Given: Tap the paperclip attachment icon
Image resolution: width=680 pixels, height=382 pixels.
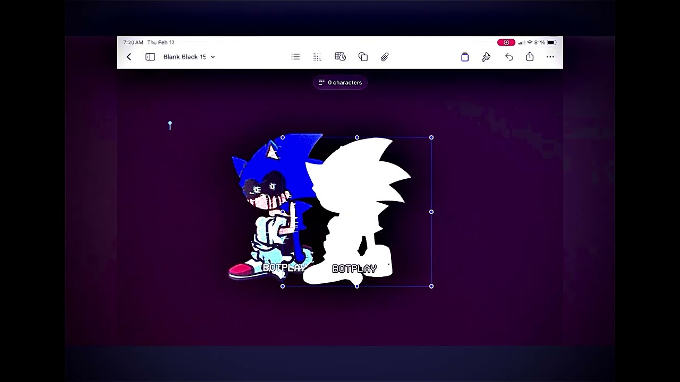Looking at the screenshot, I should pyautogui.click(x=385, y=57).
